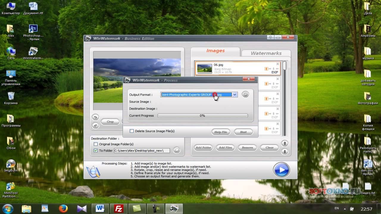381x214 pixels.
Task: Open MiniTool Partition desktop icon
Action: coord(11,190)
